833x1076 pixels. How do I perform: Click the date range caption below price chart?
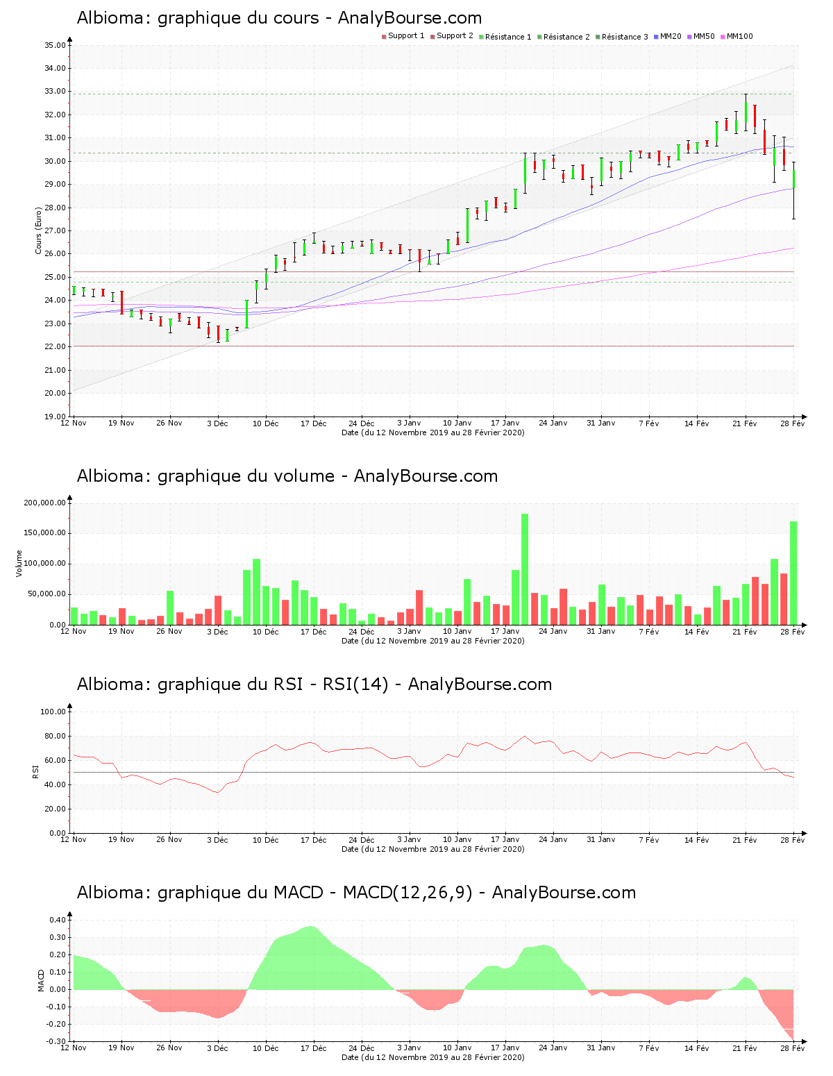tap(433, 432)
